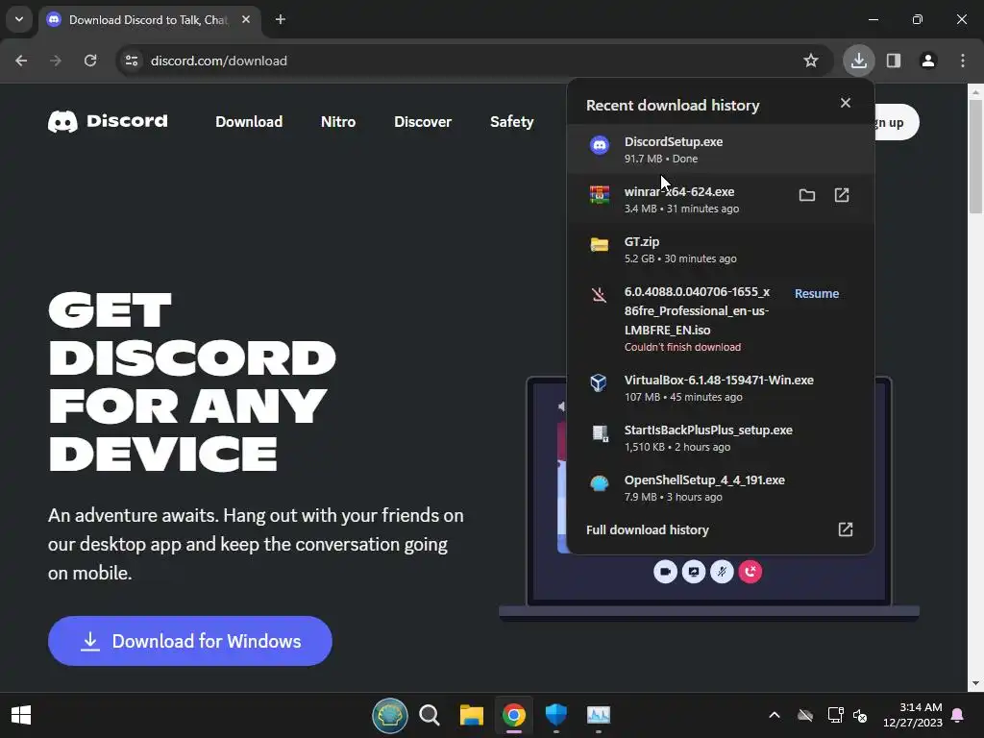Screen dimensions: 984x738
Task: Click the OpenShell shell icon
Action: point(600,483)
